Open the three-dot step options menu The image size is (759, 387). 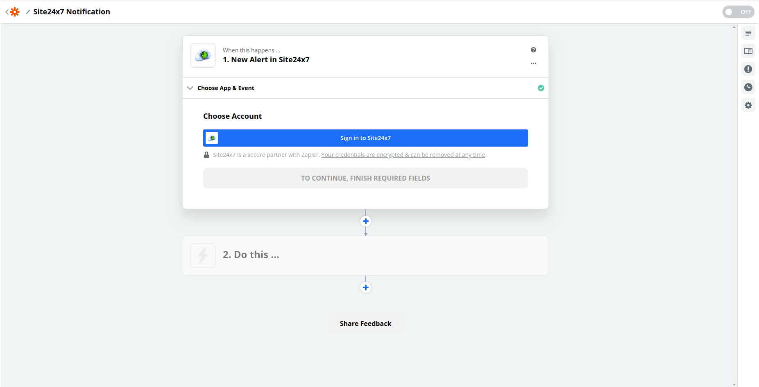click(533, 63)
